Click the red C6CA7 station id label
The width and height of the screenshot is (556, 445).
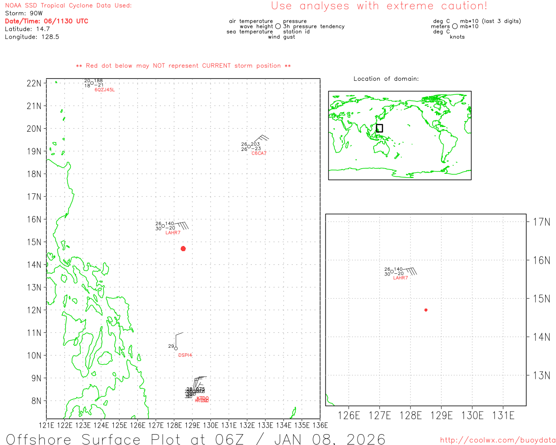(x=259, y=153)
